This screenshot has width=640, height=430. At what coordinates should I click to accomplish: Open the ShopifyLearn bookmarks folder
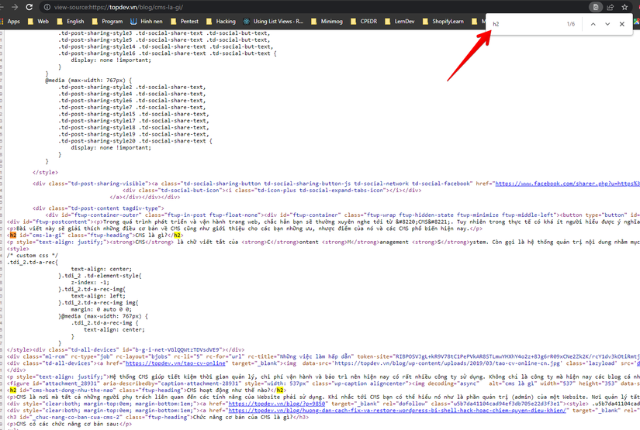(x=443, y=21)
